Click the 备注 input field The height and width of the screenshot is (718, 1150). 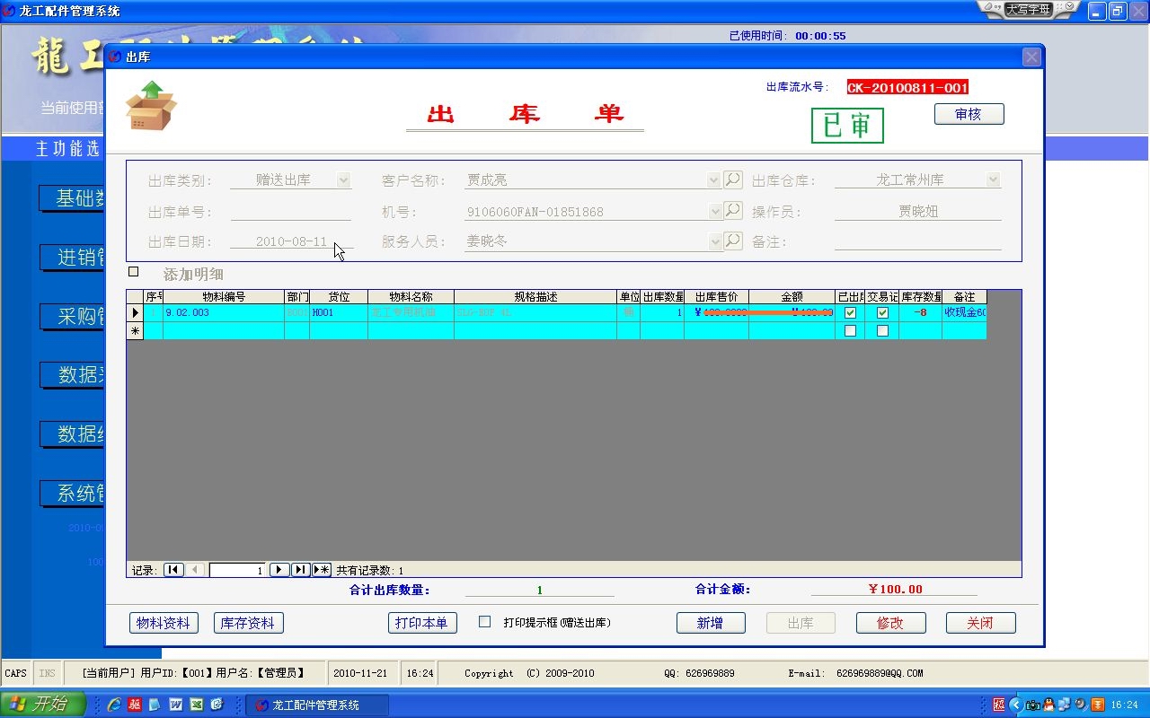click(x=917, y=241)
